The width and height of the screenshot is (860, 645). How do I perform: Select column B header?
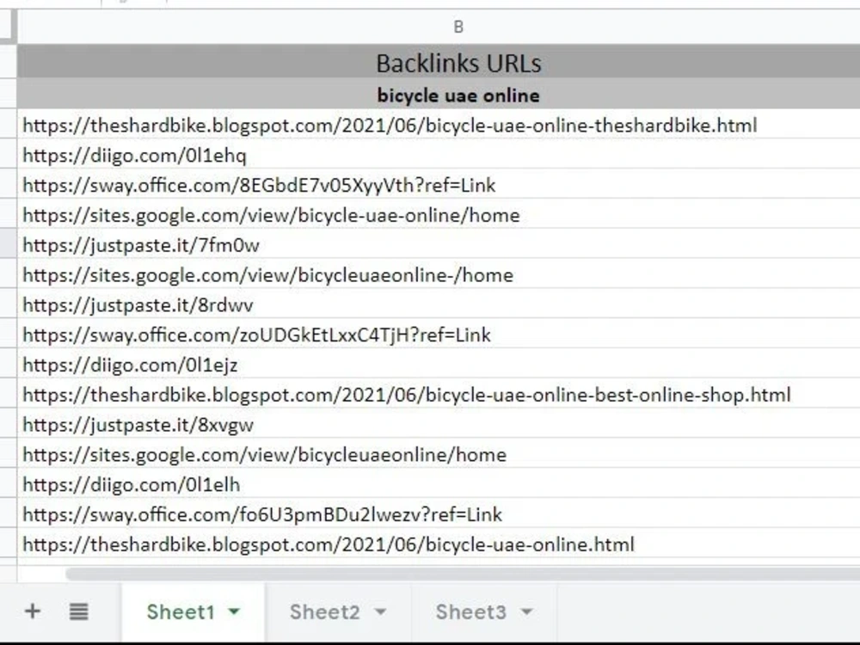(439, 27)
